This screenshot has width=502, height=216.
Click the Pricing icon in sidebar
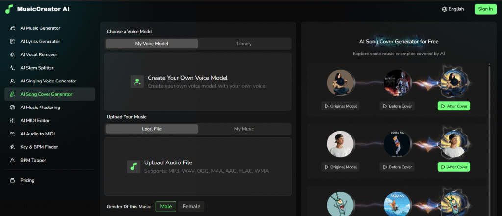pyautogui.click(x=12, y=180)
